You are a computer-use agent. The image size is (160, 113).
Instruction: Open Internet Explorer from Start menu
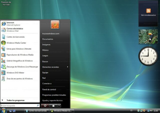20,24
